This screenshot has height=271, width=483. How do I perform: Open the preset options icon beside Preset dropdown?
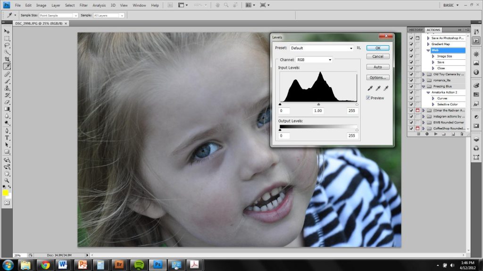(359, 48)
